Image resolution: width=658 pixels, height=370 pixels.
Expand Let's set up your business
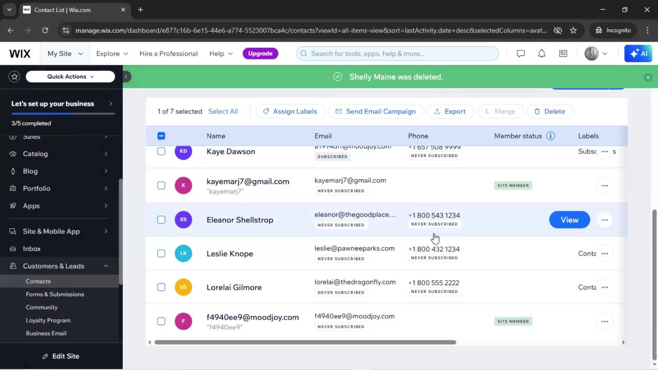click(x=62, y=104)
